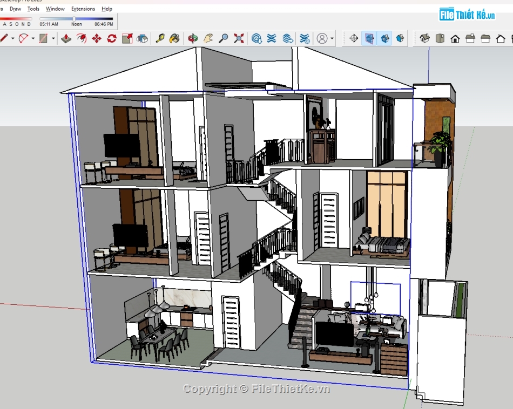Open the Draw menu
This screenshot has width=513, height=409.
[15, 9]
